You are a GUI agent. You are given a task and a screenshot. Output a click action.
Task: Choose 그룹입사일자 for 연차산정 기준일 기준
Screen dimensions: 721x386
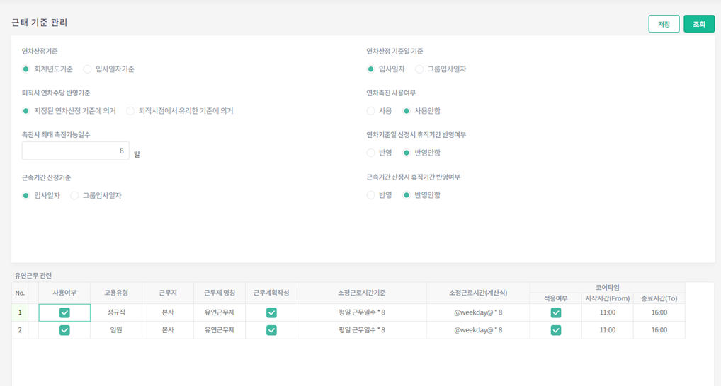[x=420, y=69]
